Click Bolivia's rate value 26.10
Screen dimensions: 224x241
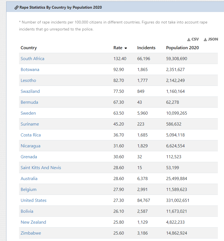click(119, 211)
